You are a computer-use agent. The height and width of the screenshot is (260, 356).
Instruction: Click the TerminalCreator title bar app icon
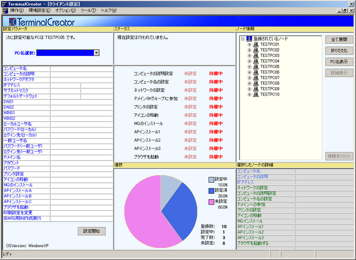(x=4, y=4)
